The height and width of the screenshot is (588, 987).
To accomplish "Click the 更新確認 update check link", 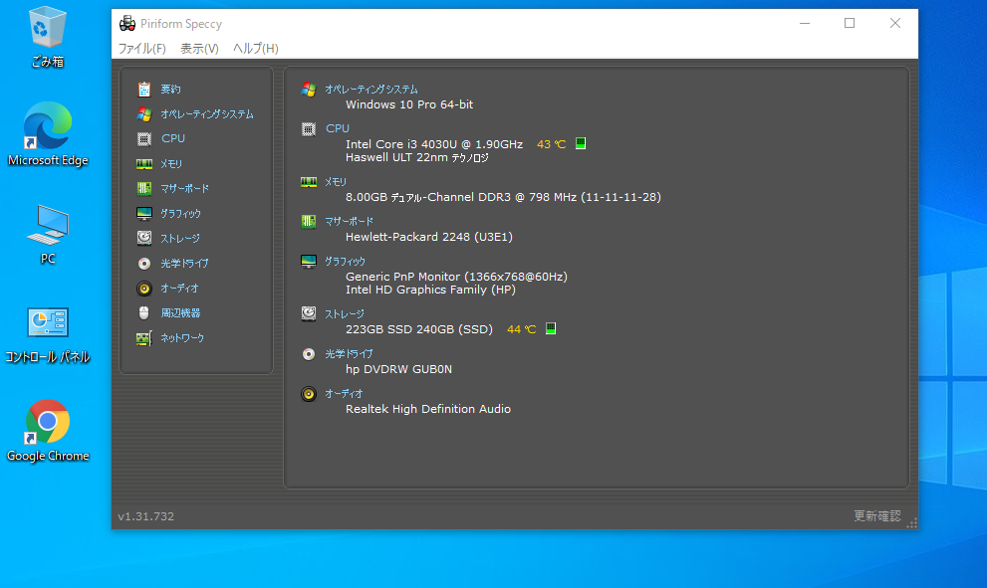I will [x=876, y=515].
